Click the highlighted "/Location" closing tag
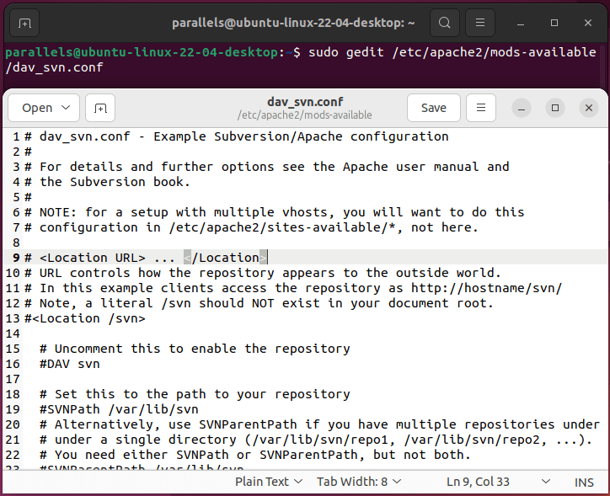The height and width of the screenshot is (496, 610). coord(226,258)
